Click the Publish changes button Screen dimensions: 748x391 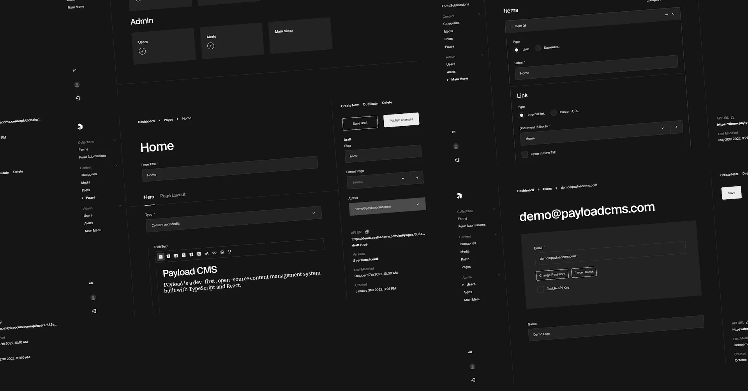tap(401, 120)
